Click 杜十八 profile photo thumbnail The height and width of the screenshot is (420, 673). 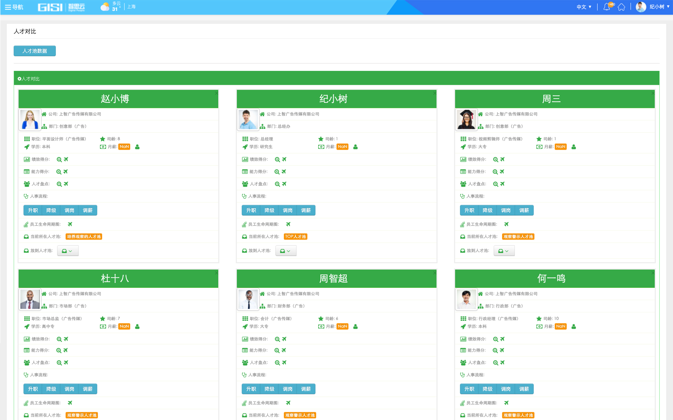pos(30,299)
